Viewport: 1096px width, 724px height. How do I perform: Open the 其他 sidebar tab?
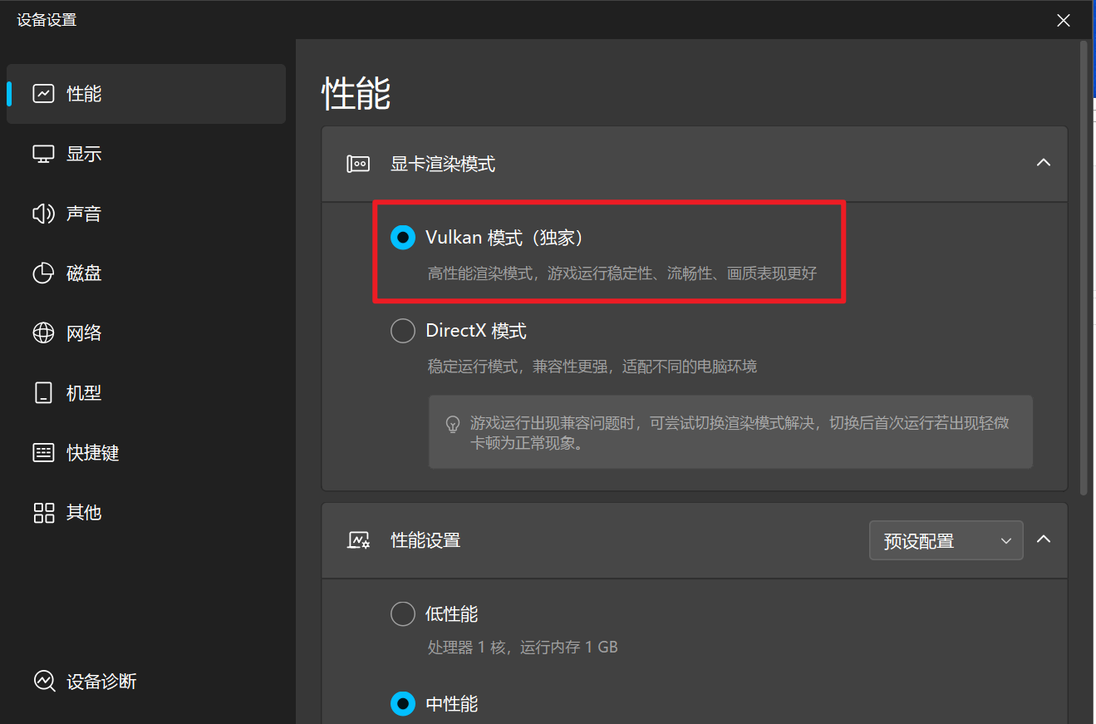pyautogui.click(x=146, y=513)
